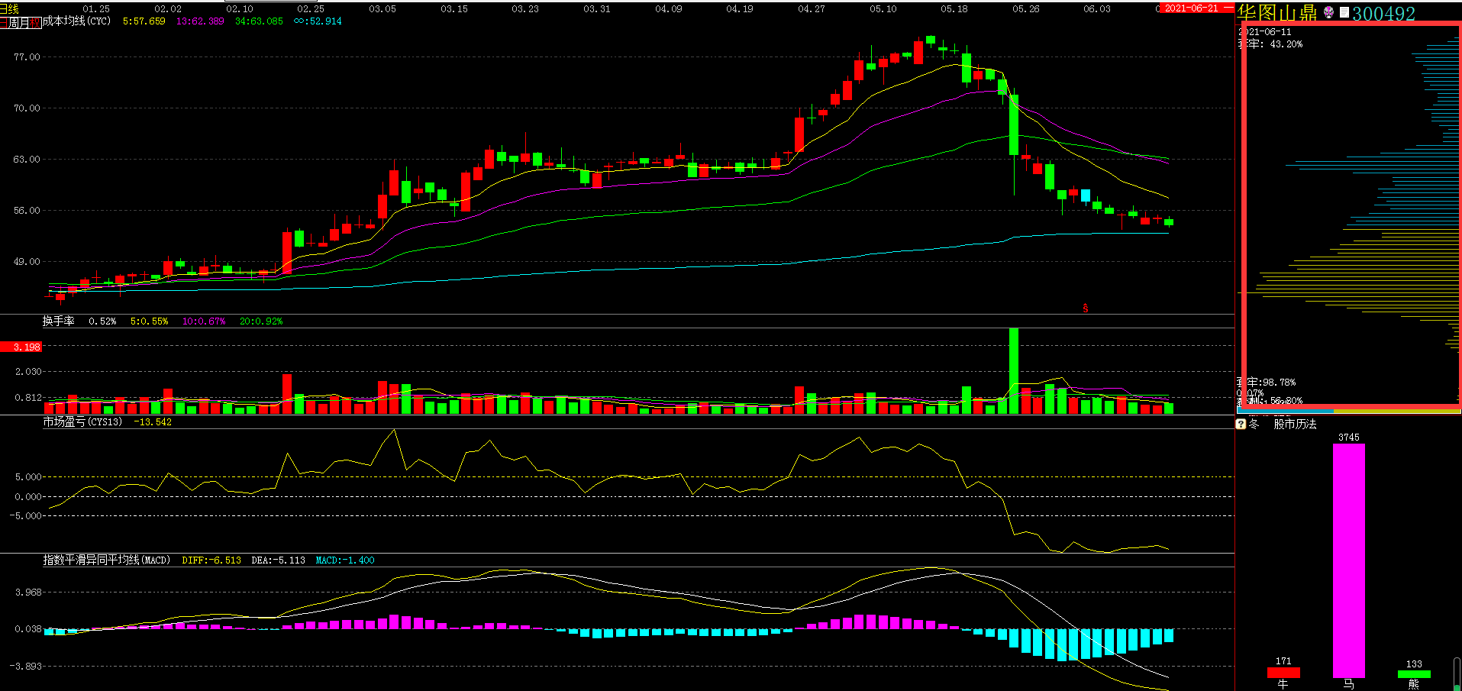Switch to the 日 (daily) period button
1462x691 pixels.
coord(3,23)
